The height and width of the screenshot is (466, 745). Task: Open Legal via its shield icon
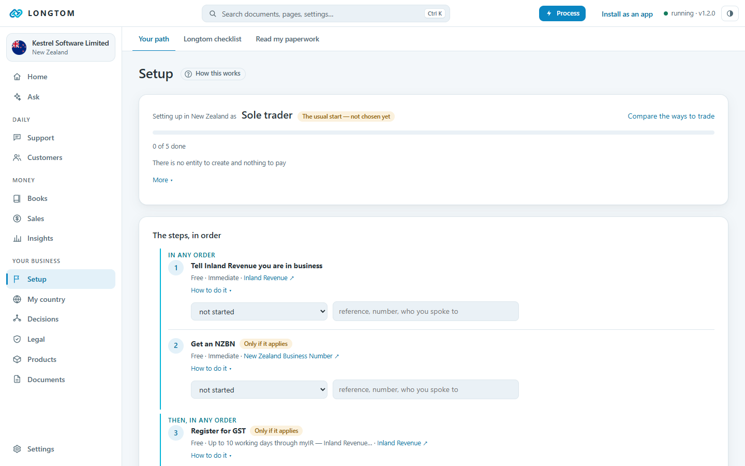pos(17,339)
